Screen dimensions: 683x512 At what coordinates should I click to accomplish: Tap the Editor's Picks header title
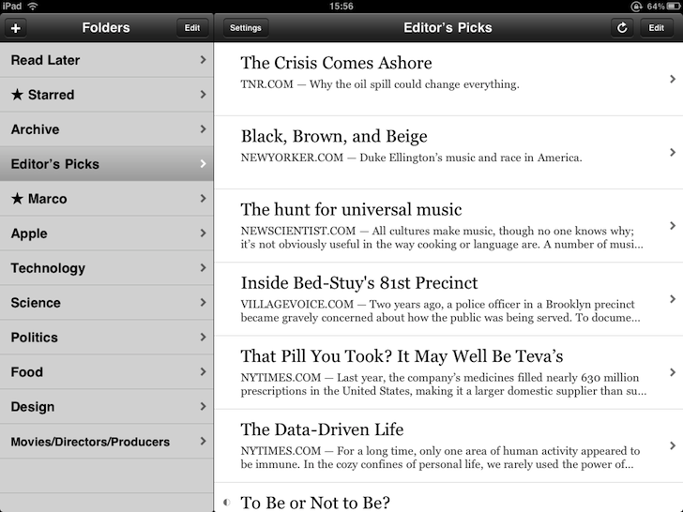(448, 28)
